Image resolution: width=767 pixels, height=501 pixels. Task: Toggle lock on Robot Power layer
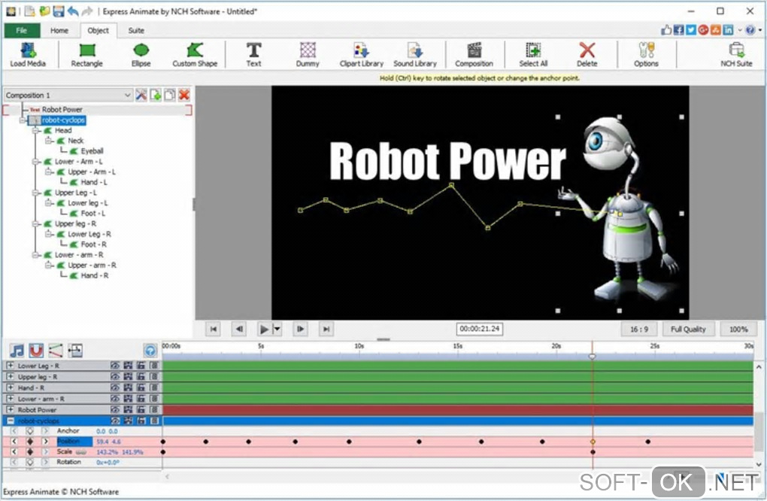141,409
